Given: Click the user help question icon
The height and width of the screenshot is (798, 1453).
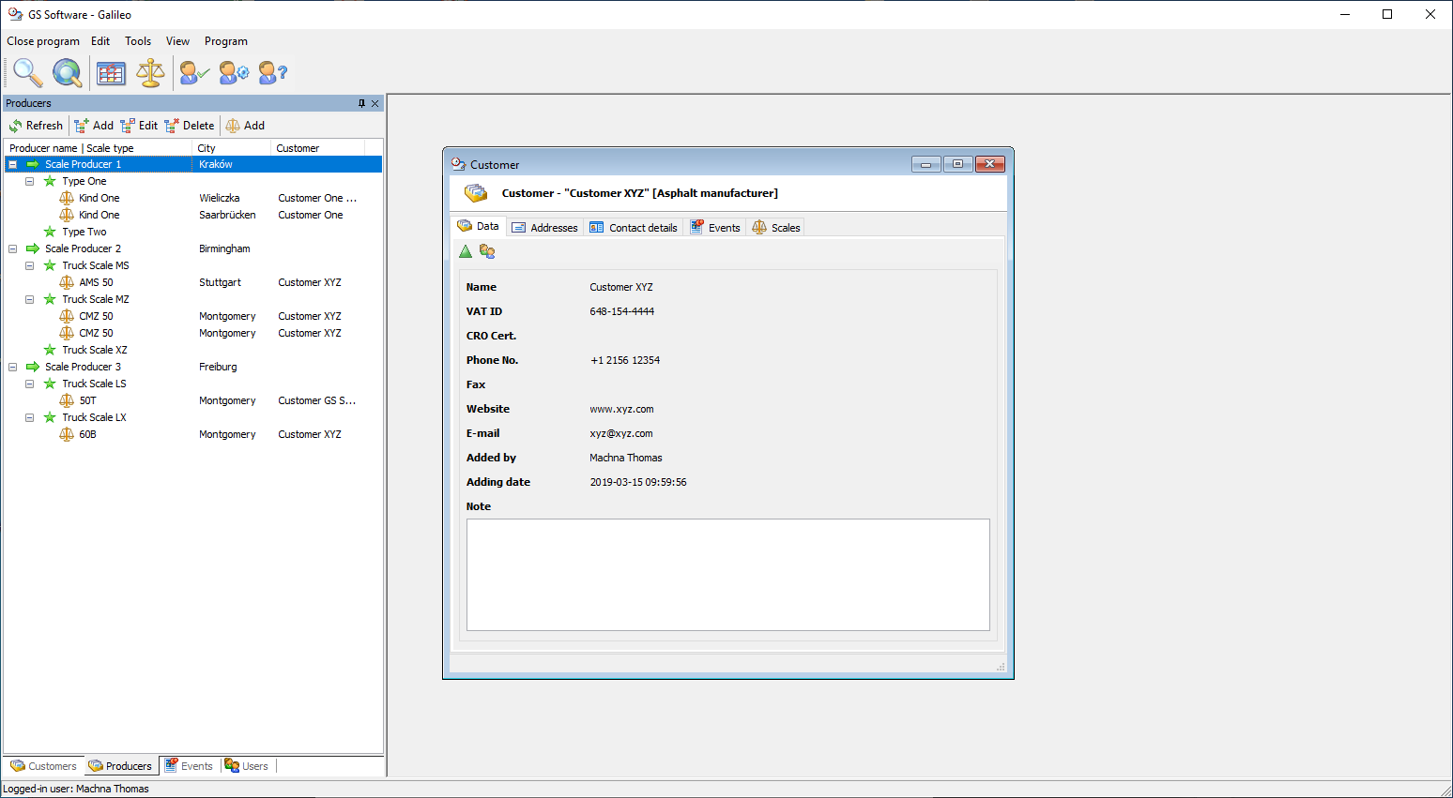Looking at the screenshot, I should tap(272, 72).
